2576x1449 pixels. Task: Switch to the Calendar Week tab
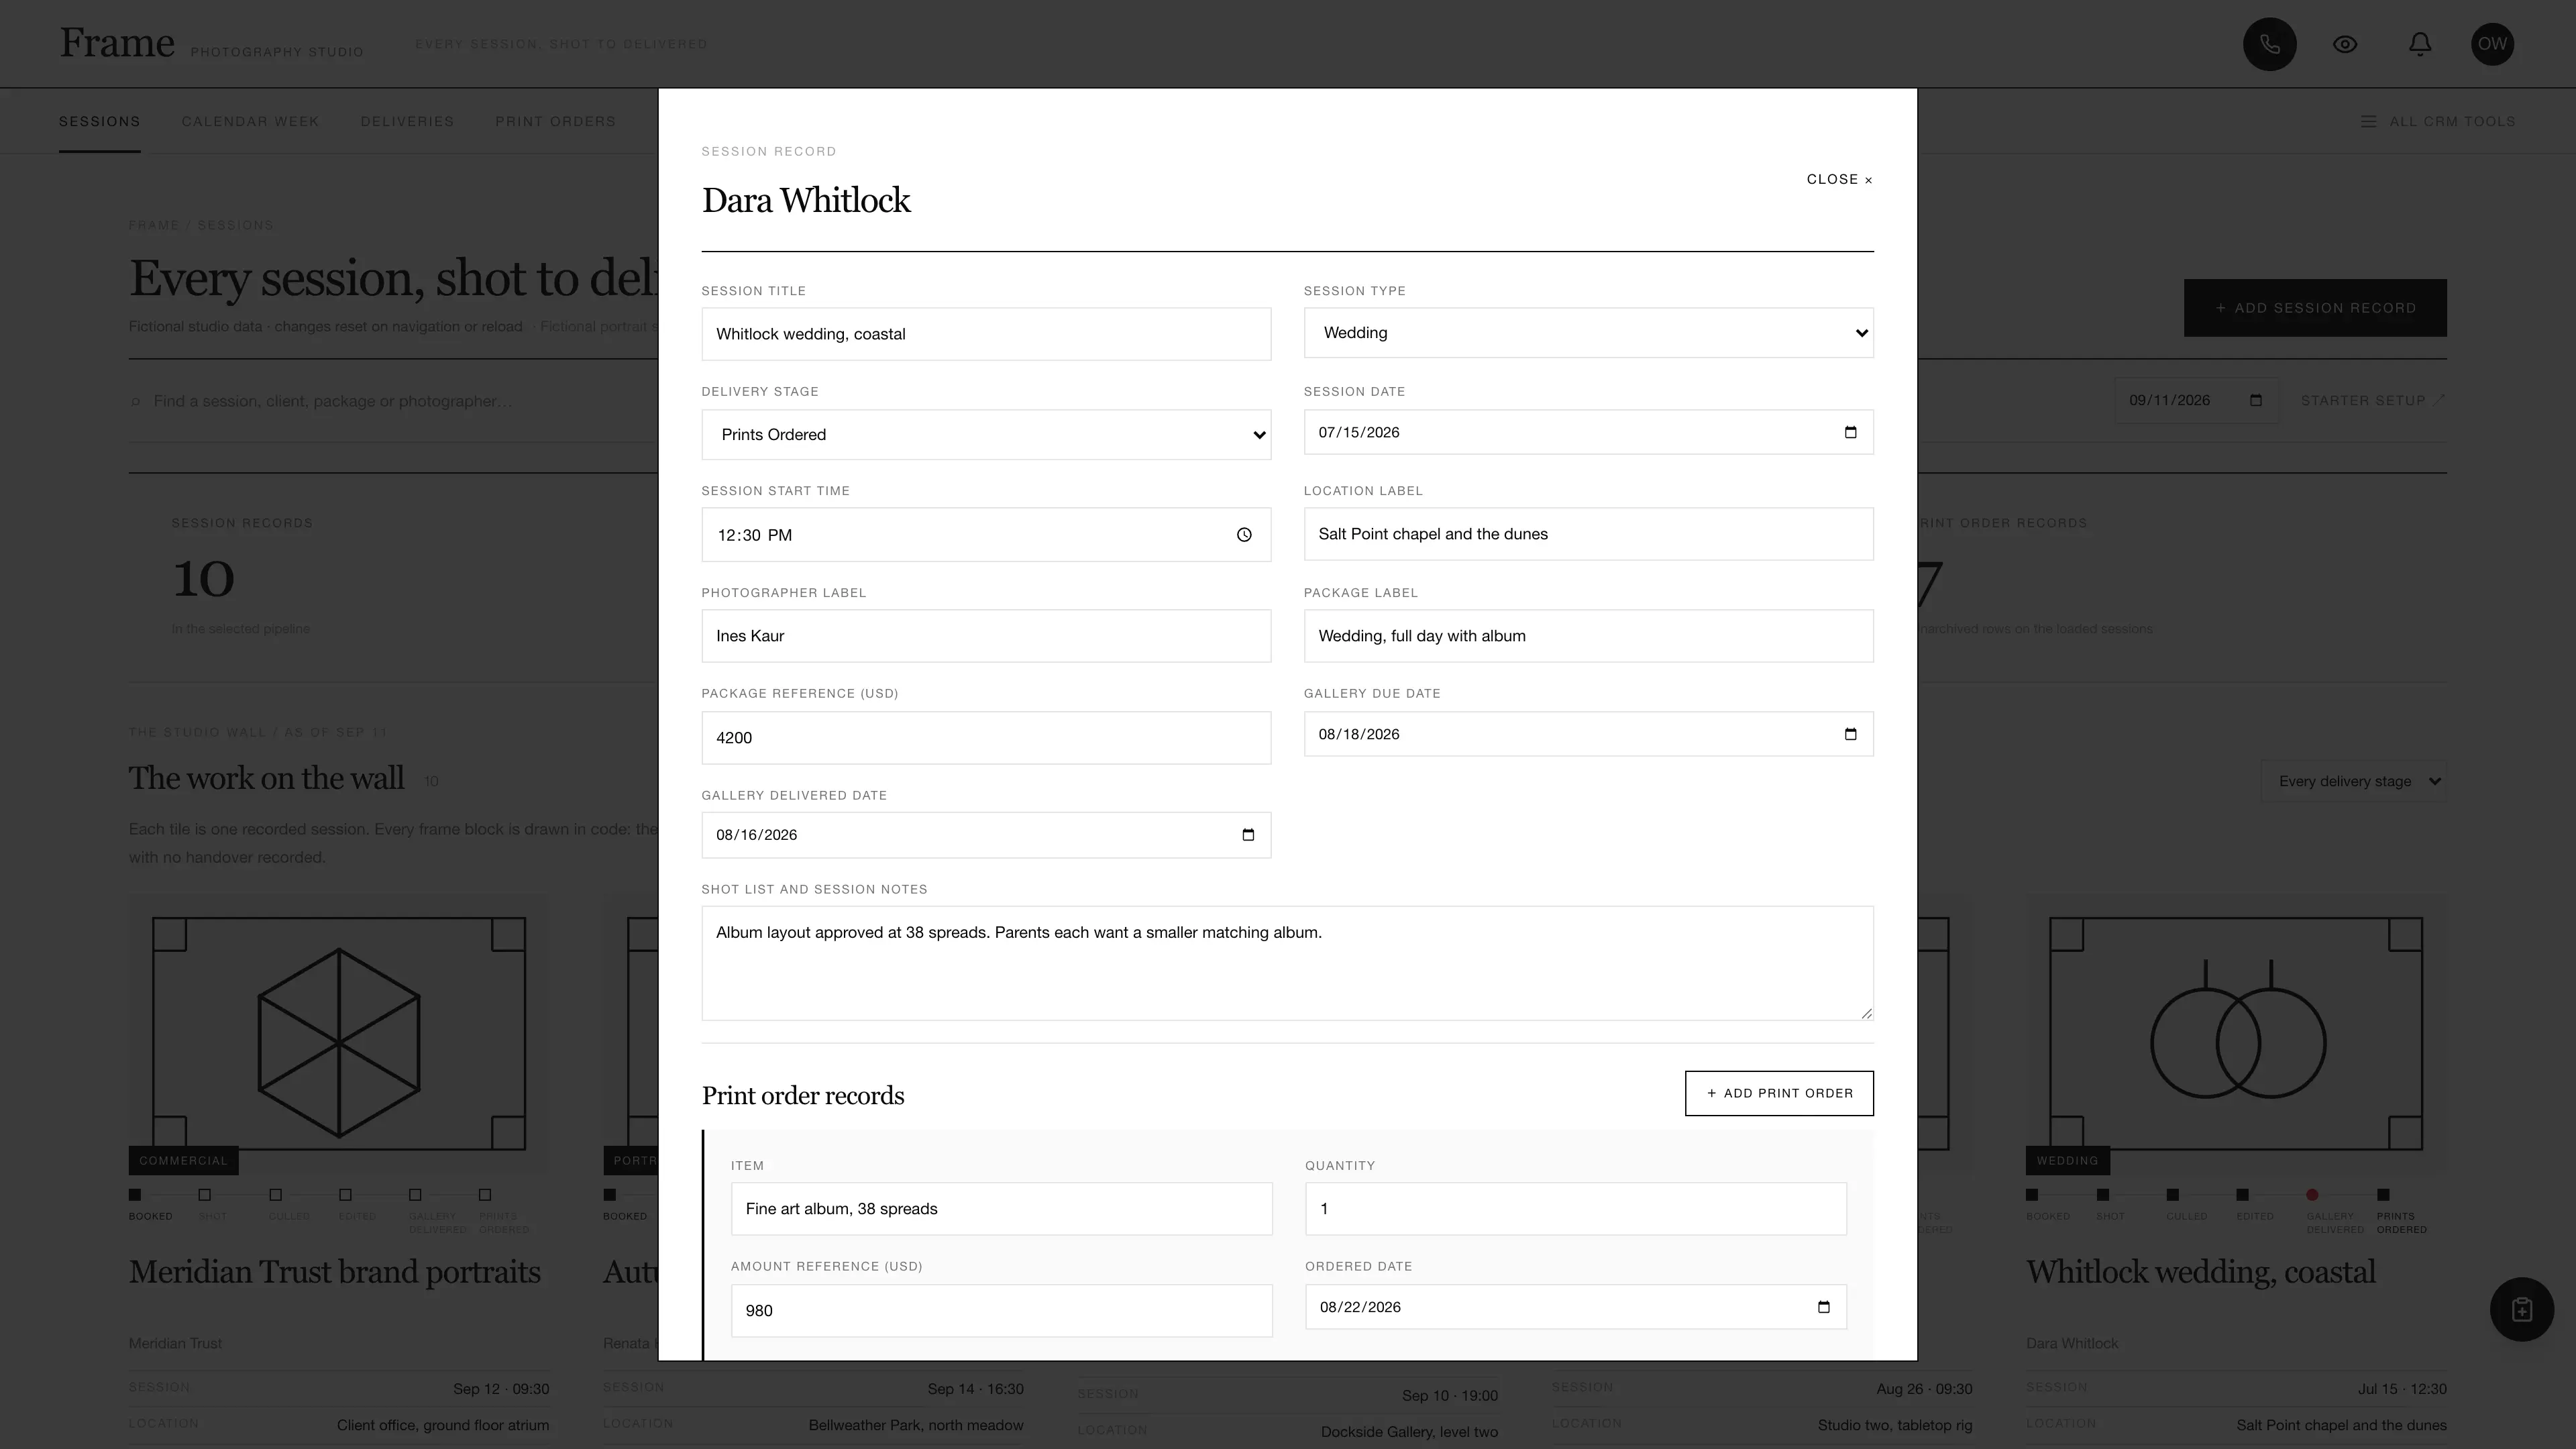point(250,121)
